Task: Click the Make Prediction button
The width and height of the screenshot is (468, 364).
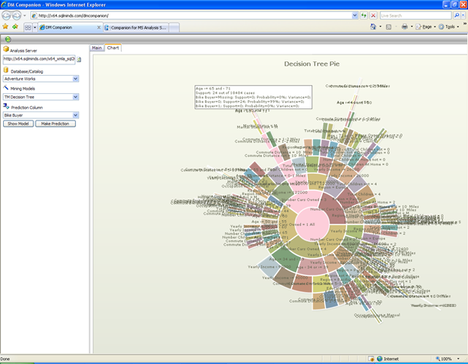Action: (x=55, y=124)
